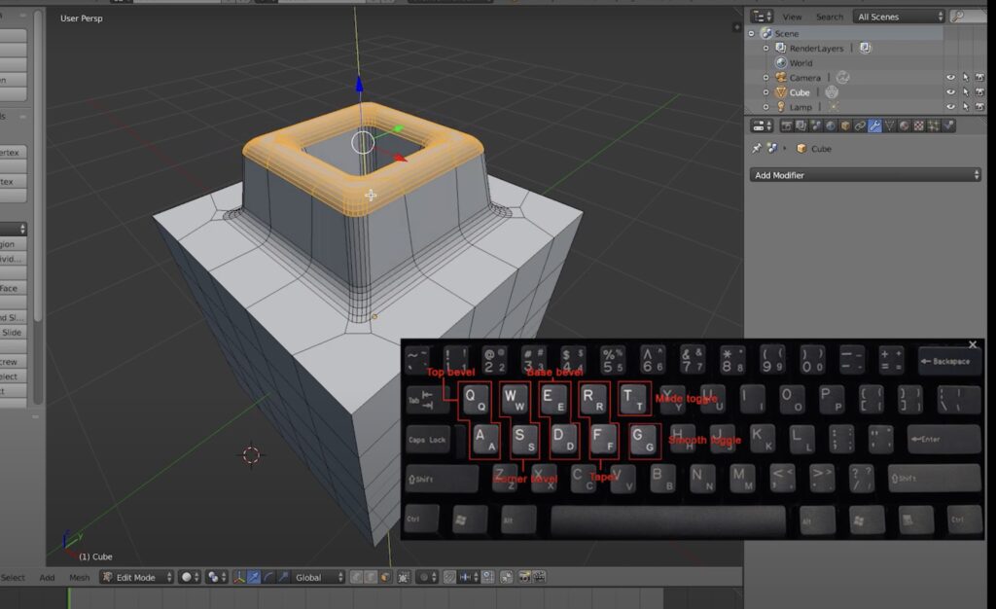The height and width of the screenshot is (609, 996).
Task: Open the properties editor type selector
Action: 762,125
